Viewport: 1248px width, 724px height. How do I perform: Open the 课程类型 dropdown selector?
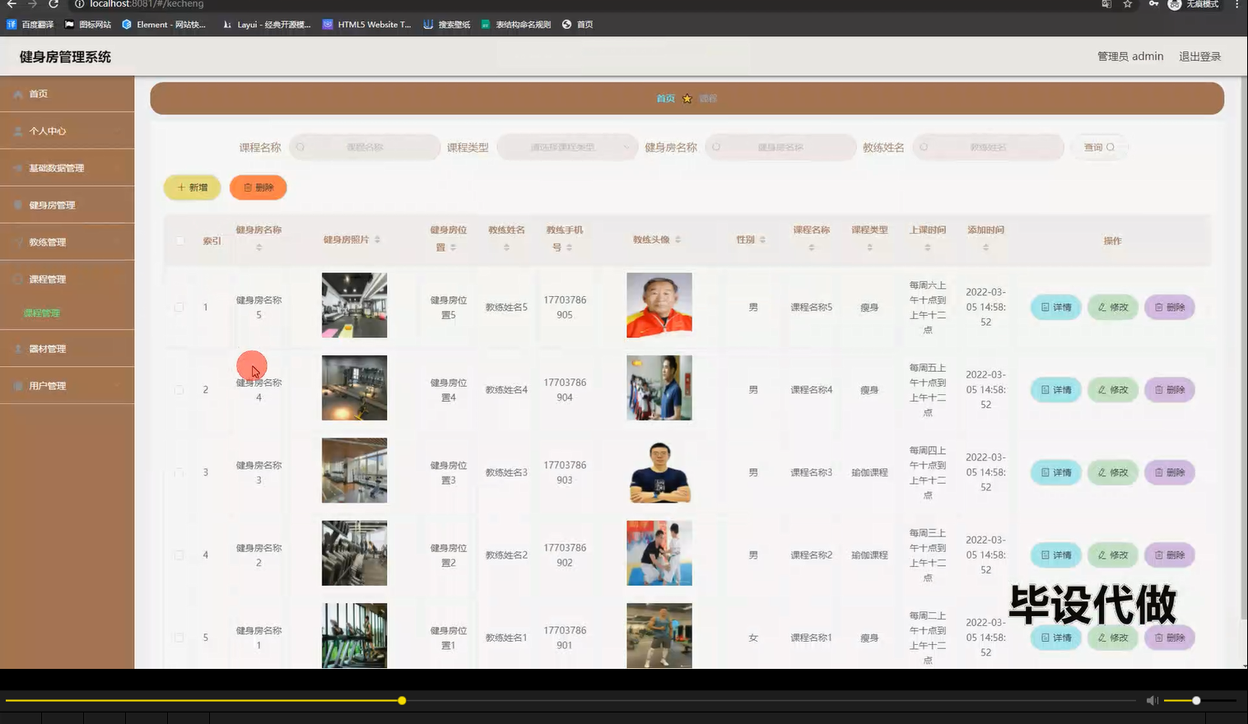[x=567, y=147]
